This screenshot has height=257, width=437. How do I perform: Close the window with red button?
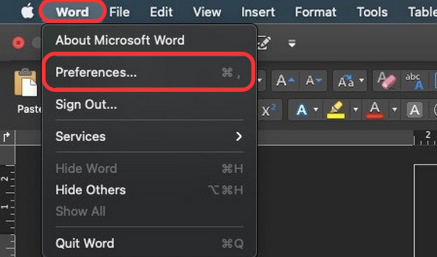[19, 43]
